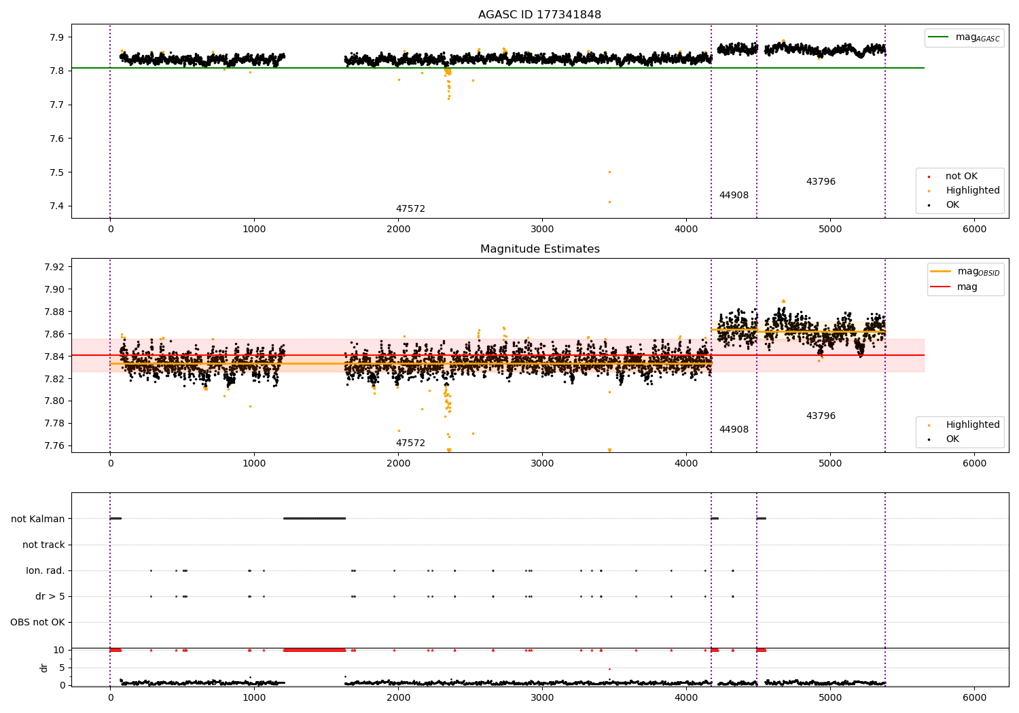Click the 'dr' y-axis label
The height and width of the screenshot is (713, 1019).
point(44,668)
